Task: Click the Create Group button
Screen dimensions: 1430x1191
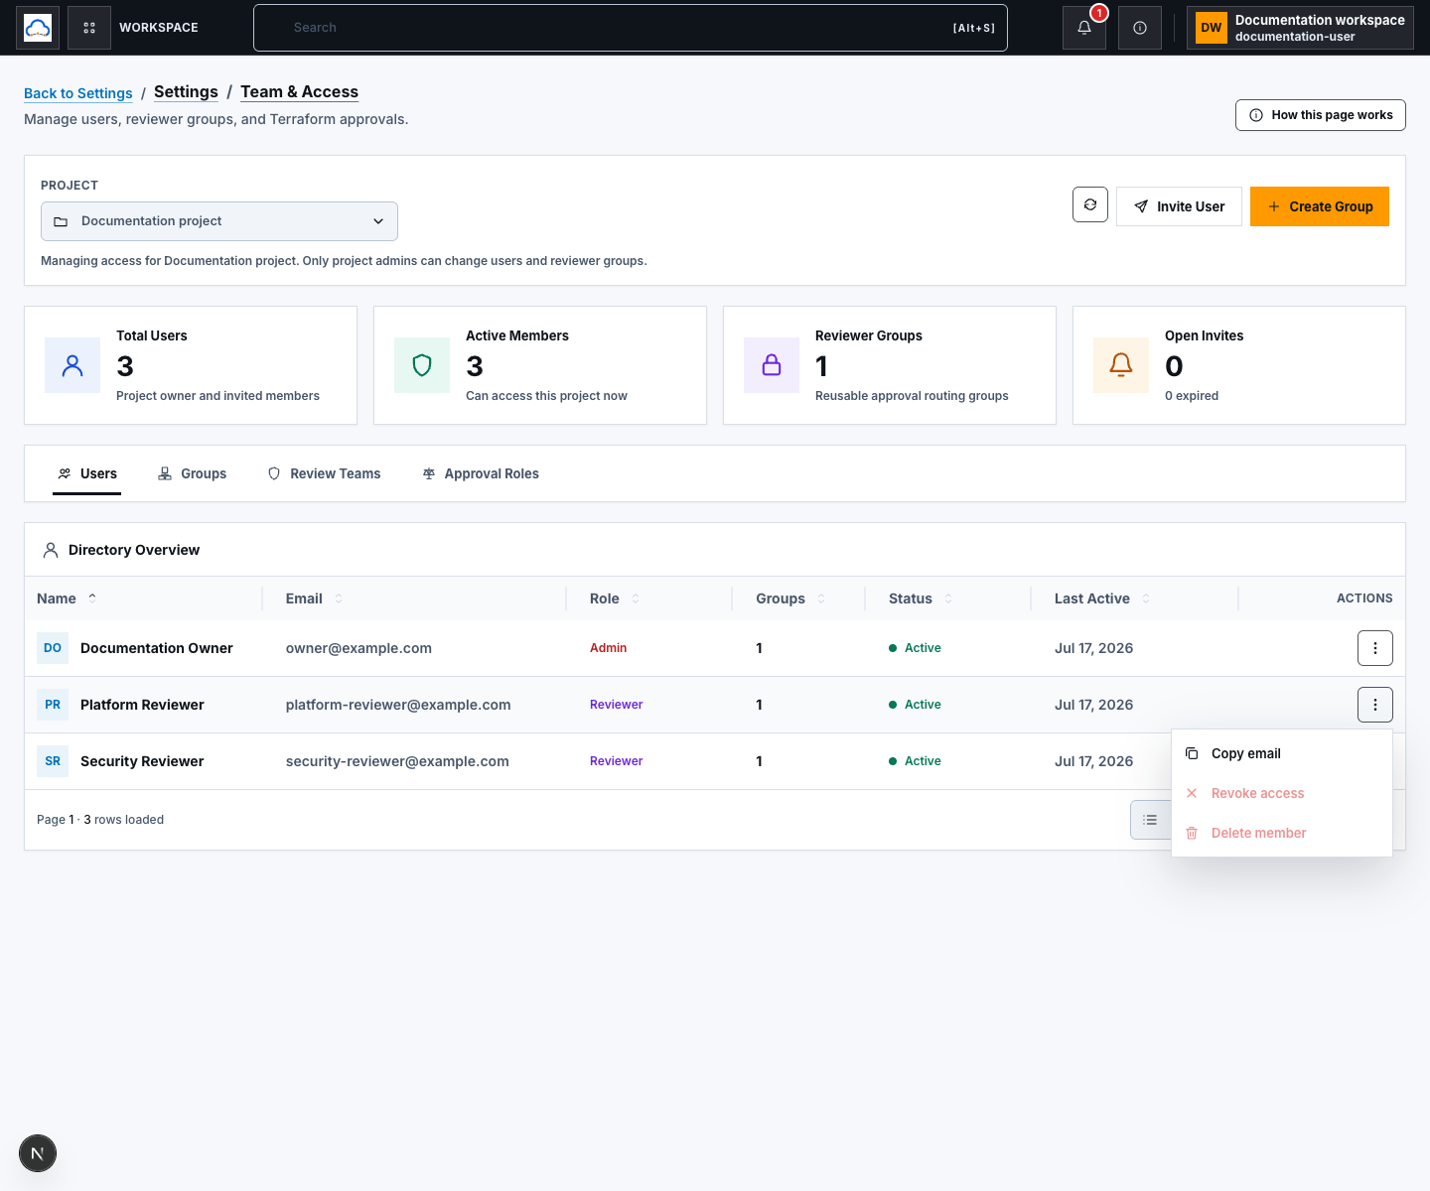Action: (1320, 206)
